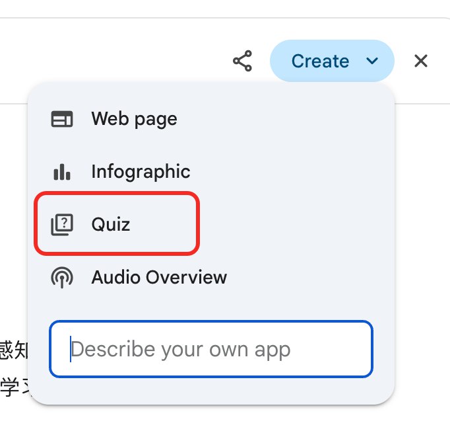Collapse the Create menu using its chevron

[372, 61]
